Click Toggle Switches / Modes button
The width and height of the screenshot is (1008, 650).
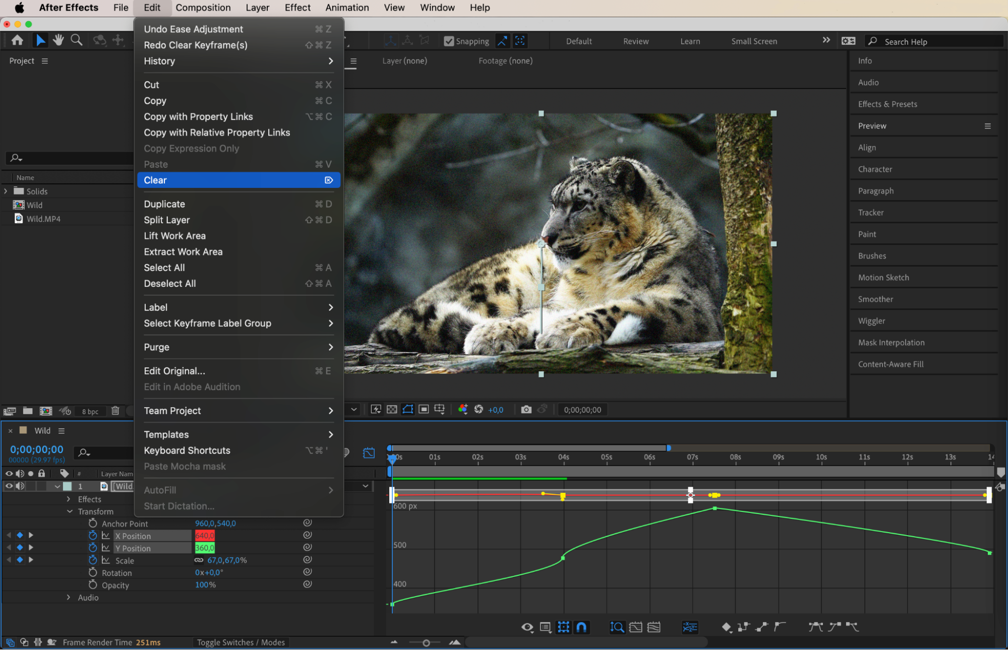(241, 642)
